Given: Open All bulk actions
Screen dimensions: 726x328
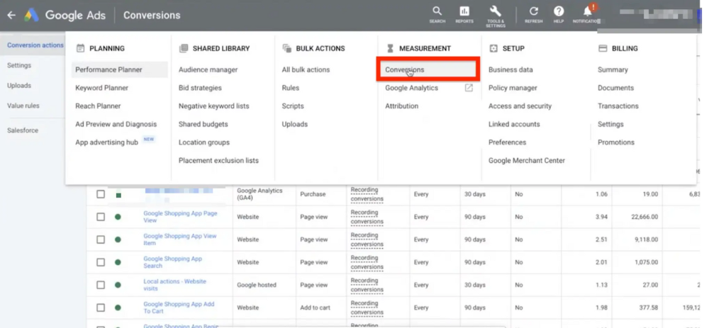Looking at the screenshot, I should point(306,69).
